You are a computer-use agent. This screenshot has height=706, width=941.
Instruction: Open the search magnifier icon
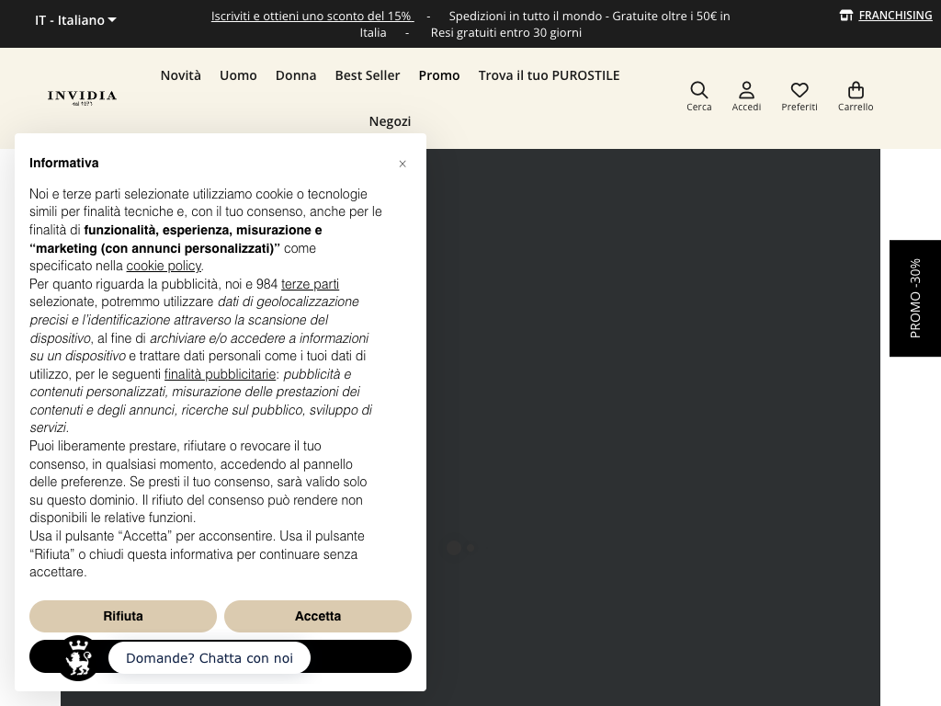(x=698, y=90)
